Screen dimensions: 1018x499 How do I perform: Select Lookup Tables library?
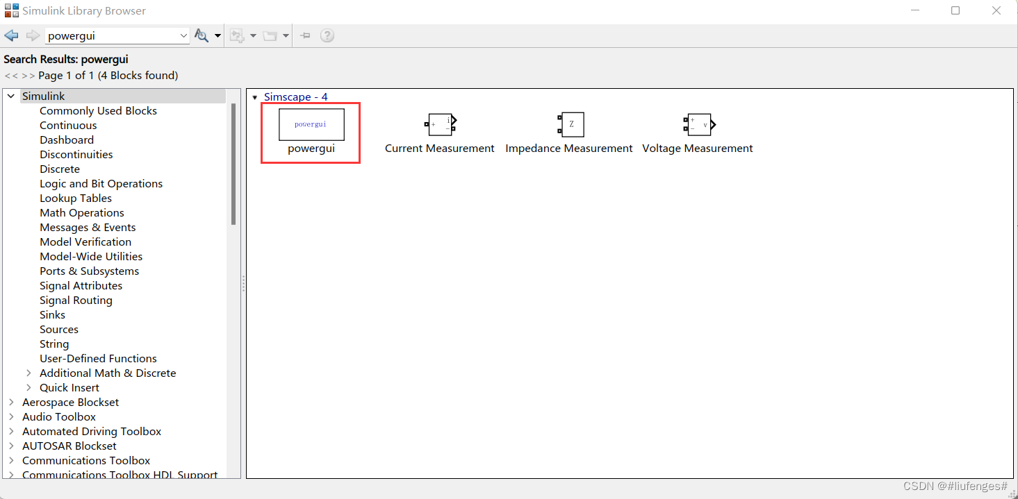coord(76,198)
